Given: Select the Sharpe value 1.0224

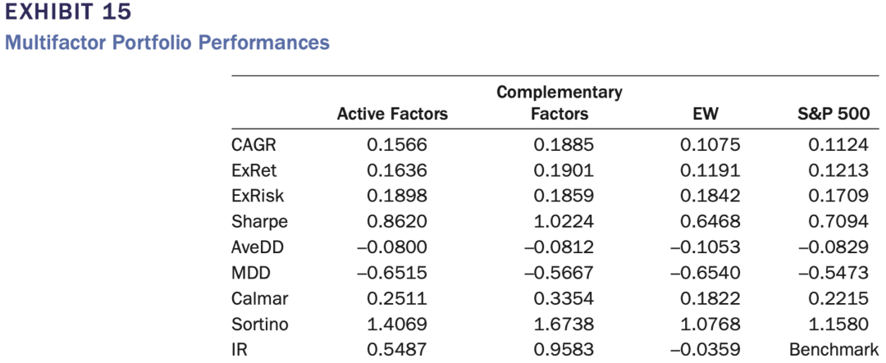Looking at the screenshot, I should tap(563, 222).
